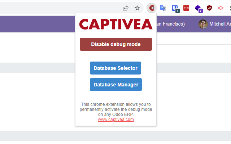Click the CAPTIVEA logo in popup

click(116, 24)
